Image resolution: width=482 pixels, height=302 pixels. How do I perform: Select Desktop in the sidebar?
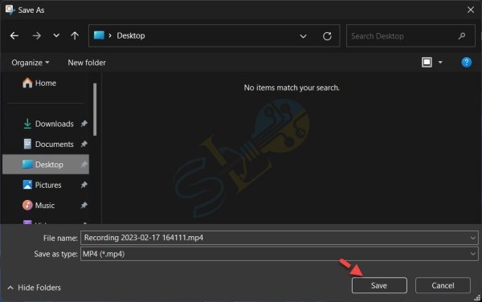(x=46, y=165)
